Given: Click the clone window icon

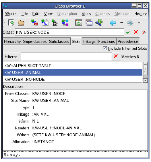Looking at the screenshot, I should coord(89,23).
